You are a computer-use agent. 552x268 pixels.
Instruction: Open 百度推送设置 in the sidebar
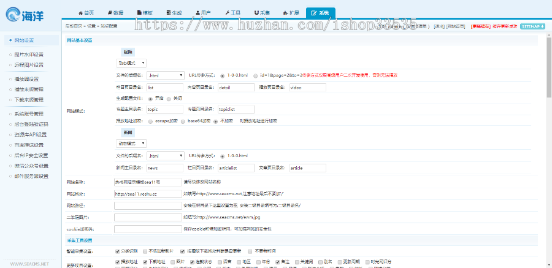point(29,145)
